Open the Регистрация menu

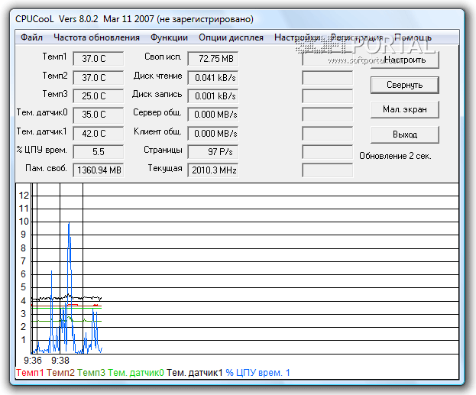[x=357, y=37]
